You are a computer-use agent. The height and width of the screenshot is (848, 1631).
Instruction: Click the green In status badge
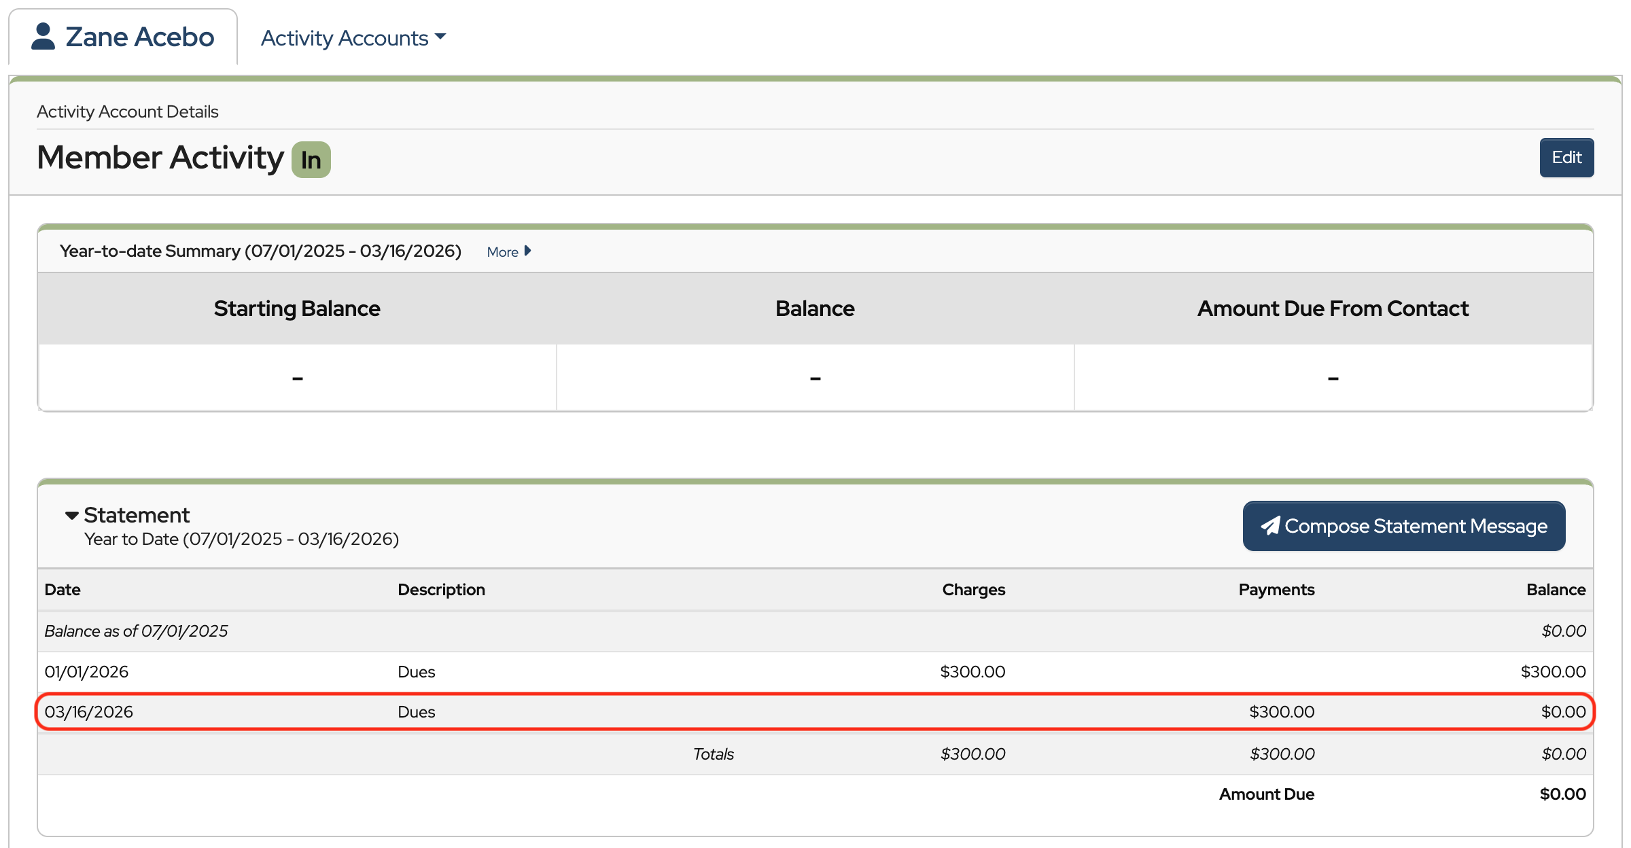pyautogui.click(x=311, y=160)
